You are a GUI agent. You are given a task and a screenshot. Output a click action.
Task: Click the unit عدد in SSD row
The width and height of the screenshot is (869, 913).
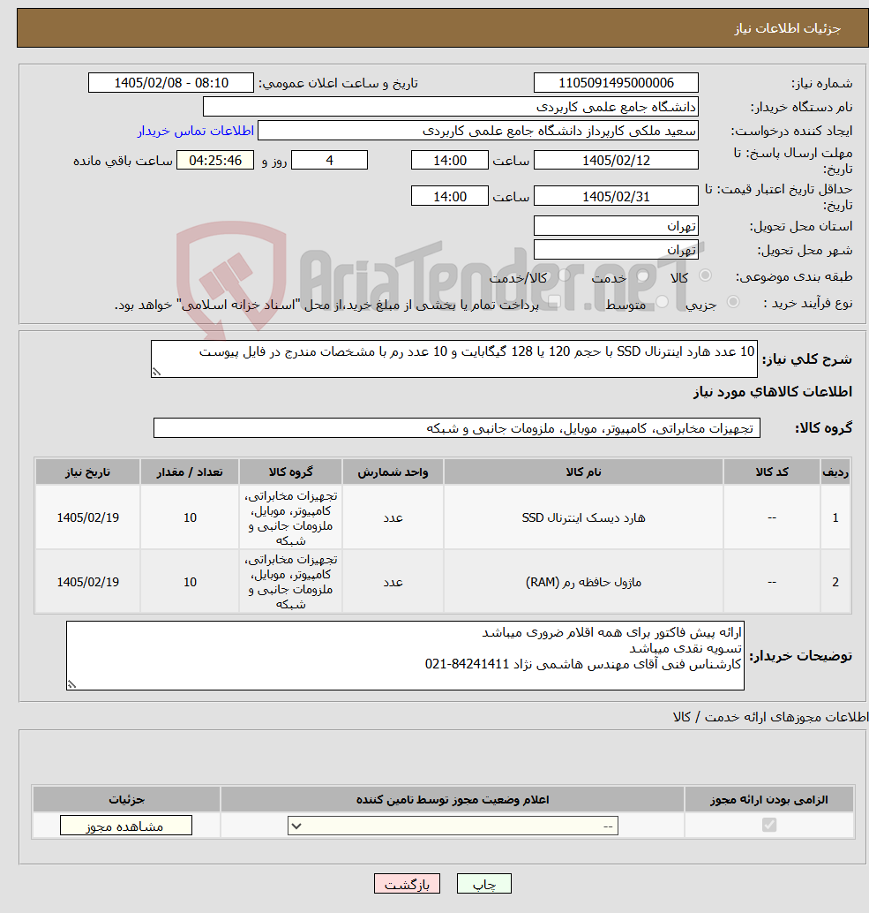[393, 517]
